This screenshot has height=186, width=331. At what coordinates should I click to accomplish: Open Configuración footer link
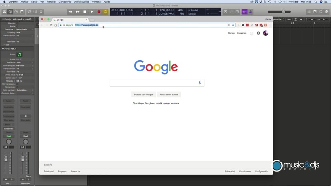point(262,172)
